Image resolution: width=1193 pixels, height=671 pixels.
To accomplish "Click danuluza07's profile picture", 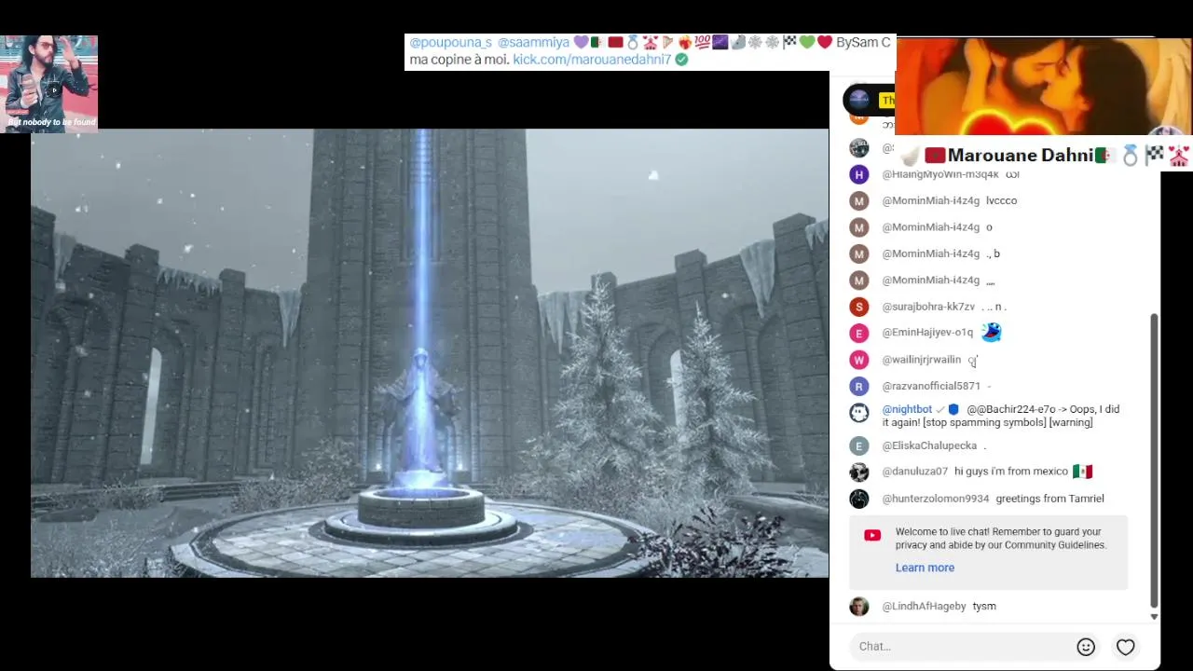I will tap(859, 472).
